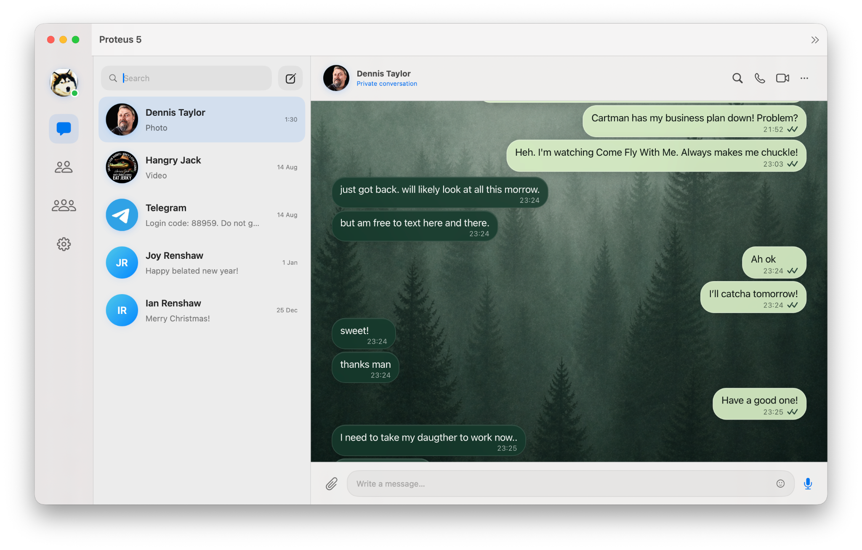The image size is (862, 550).
Task: Click the magnifier icon in search field
Action: (113, 78)
